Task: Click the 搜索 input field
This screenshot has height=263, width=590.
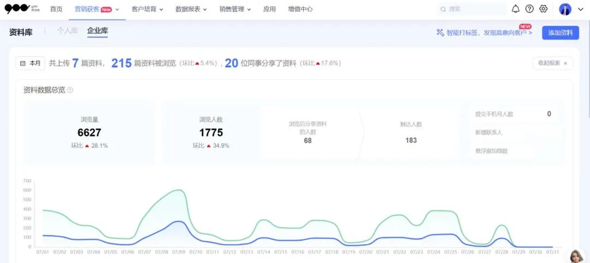Action: [x=475, y=9]
